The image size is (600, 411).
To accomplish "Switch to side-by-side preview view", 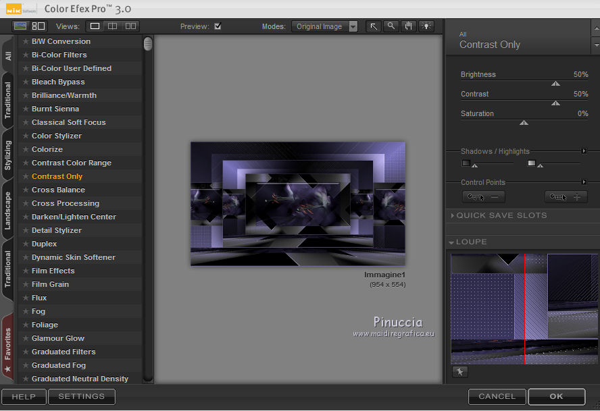I will point(130,26).
